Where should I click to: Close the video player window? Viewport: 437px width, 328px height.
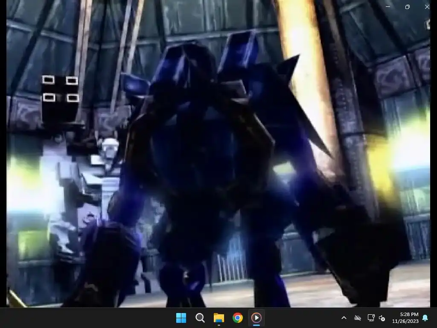click(x=427, y=7)
